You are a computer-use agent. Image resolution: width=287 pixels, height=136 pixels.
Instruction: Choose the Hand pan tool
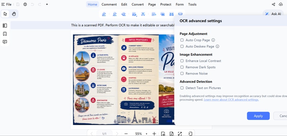pyautogui.click(x=14, y=14)
